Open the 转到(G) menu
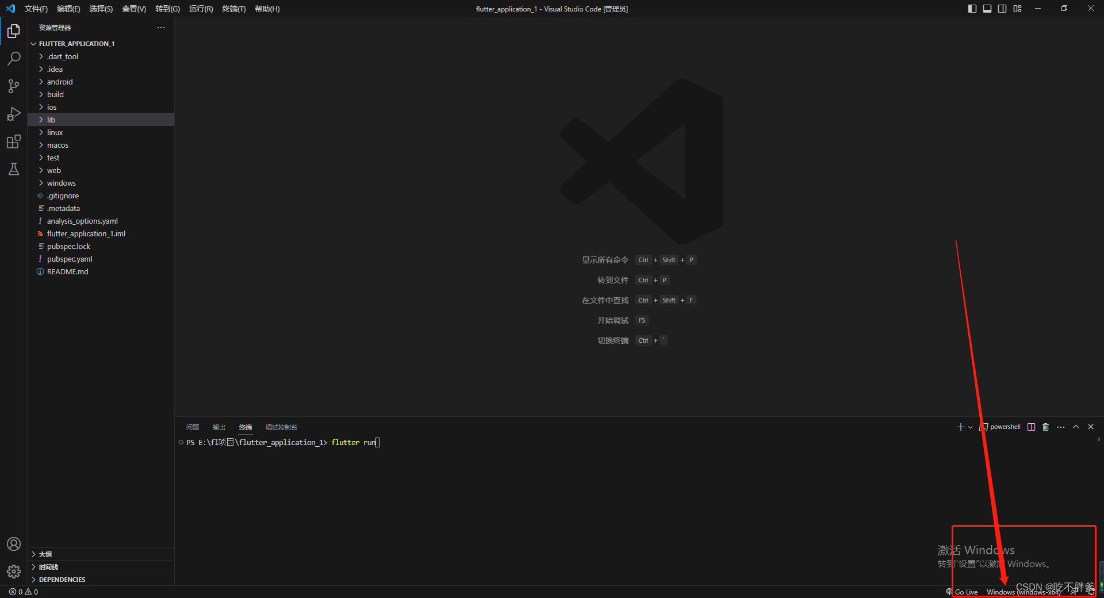1104x598 pixels. (167, 9)
